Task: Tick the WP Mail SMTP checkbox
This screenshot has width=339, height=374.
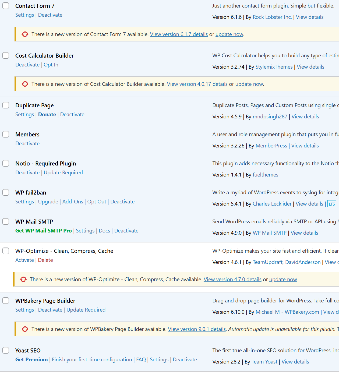Action: point(6,221)
